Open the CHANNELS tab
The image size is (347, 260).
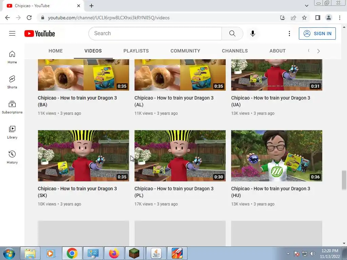[235, 51]
